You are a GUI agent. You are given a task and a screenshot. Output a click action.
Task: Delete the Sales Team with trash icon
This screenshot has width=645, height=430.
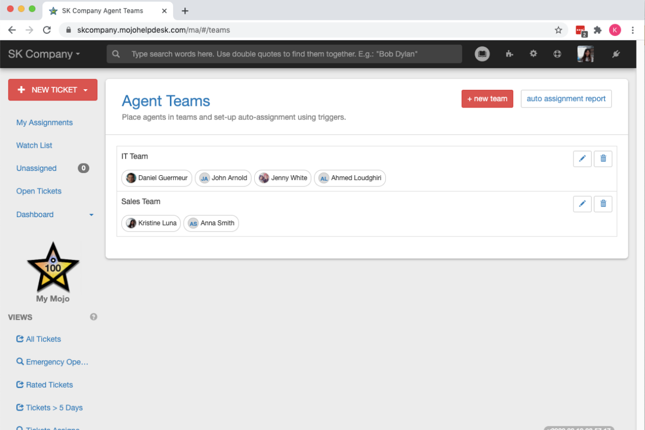[x=603, y=204]
